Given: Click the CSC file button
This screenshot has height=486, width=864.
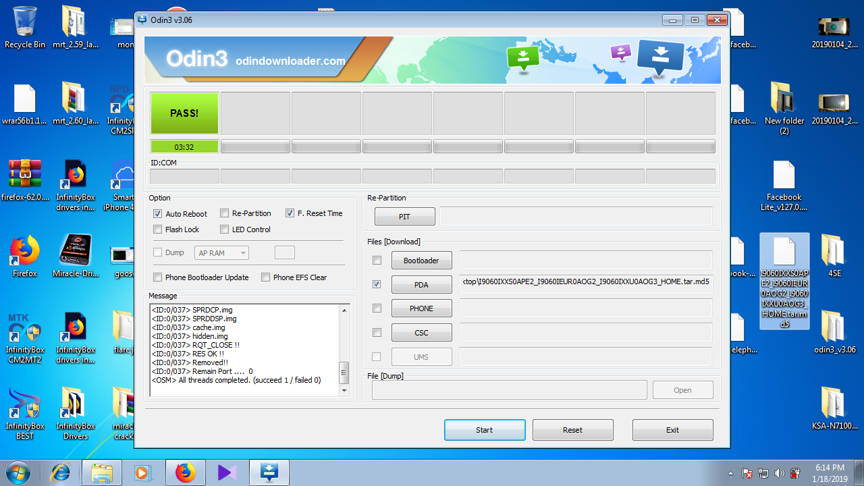Looking at the screenshot, I should [x=421, y=333].
